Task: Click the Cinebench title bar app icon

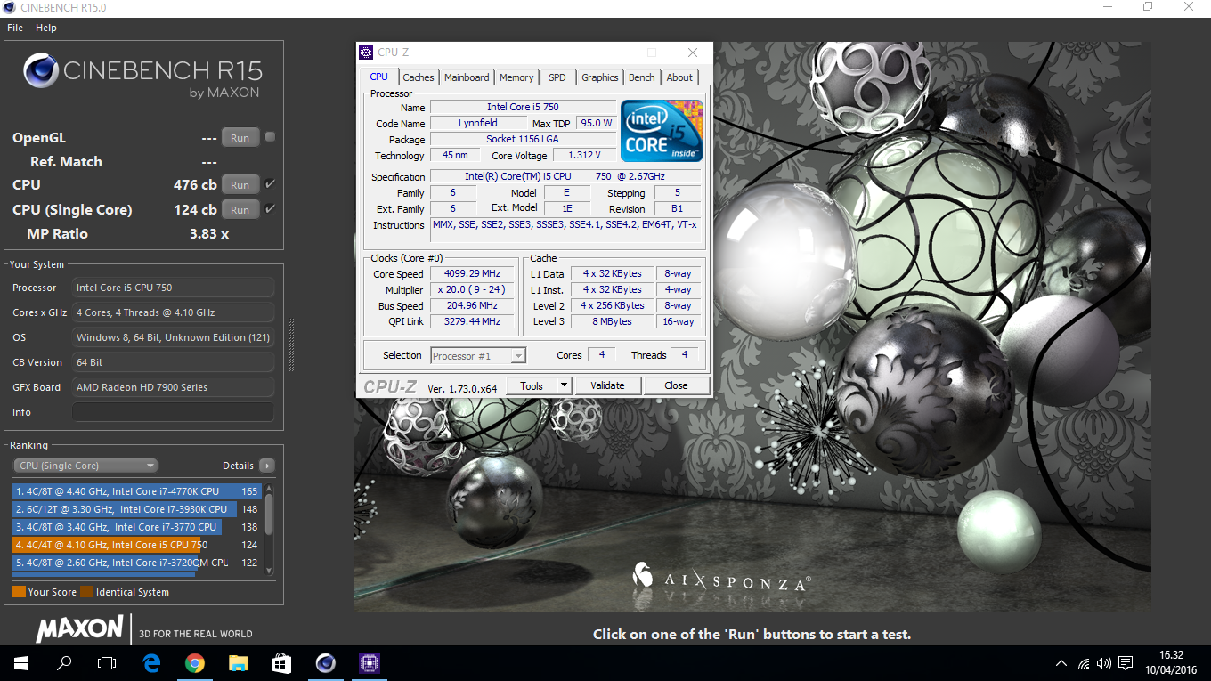Action: pyautogui.click(x=10, y=7)
